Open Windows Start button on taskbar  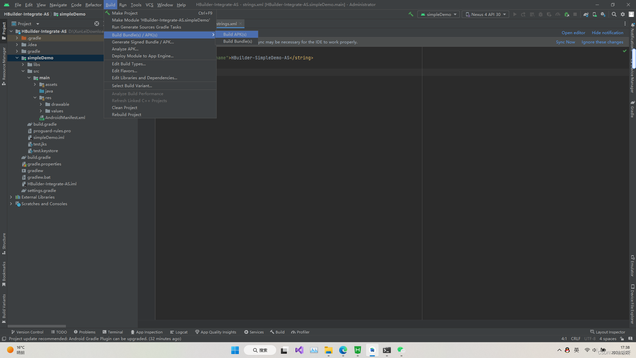235,350
